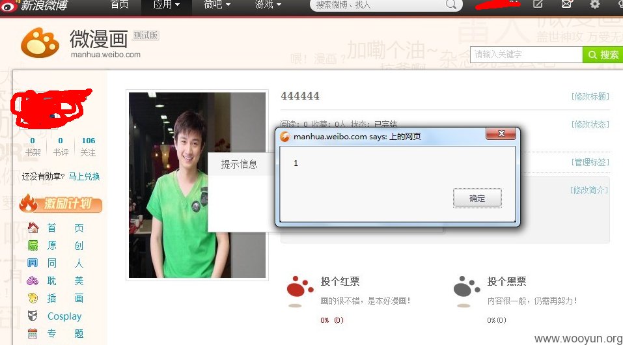Click 投个红票 vote text
Screen dimensions: 623x345
point(340,282)
